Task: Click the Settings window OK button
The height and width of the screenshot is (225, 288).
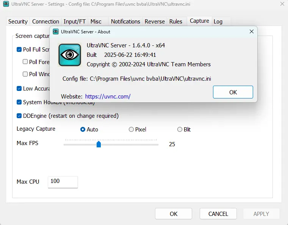Action: click(x=174, y=214)
